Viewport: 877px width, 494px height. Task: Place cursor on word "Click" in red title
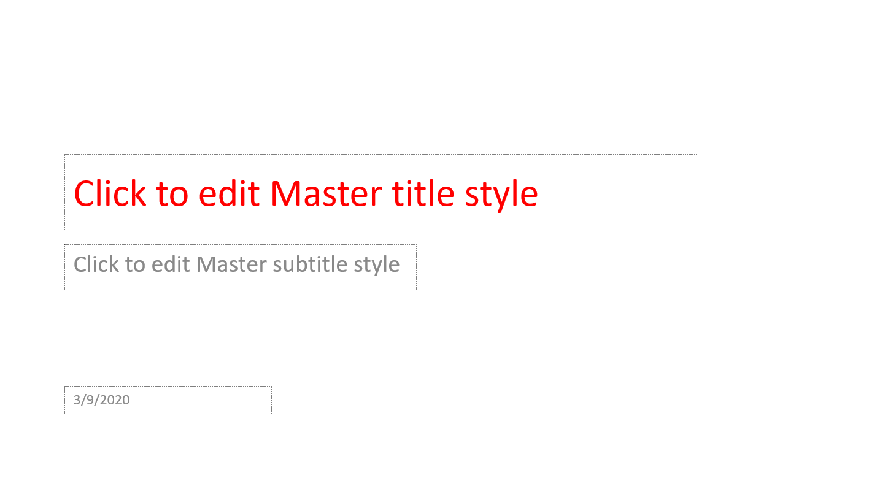(110, 193)
